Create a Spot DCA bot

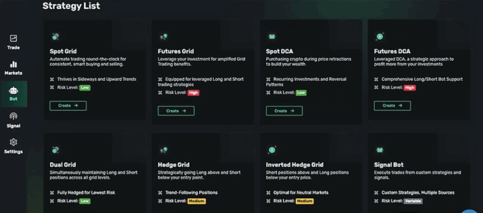[x=284, y=111]
